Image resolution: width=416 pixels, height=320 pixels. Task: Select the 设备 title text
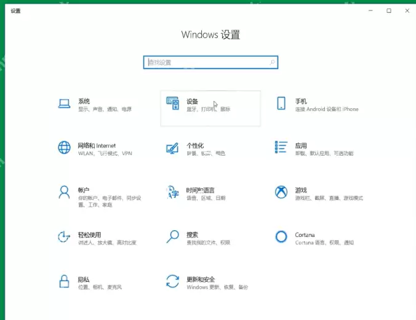[x=193, y=102]
